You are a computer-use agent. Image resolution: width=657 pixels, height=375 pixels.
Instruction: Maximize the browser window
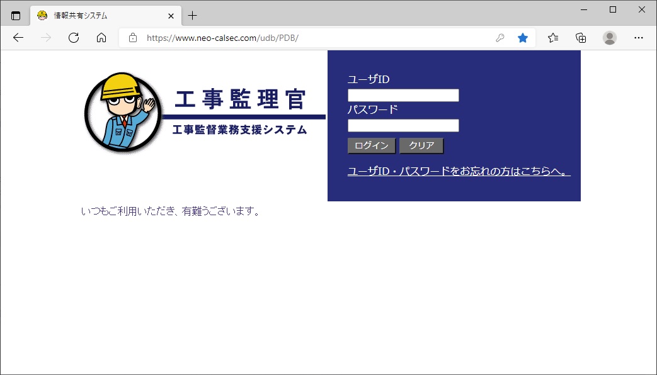[x=612, y=9]
